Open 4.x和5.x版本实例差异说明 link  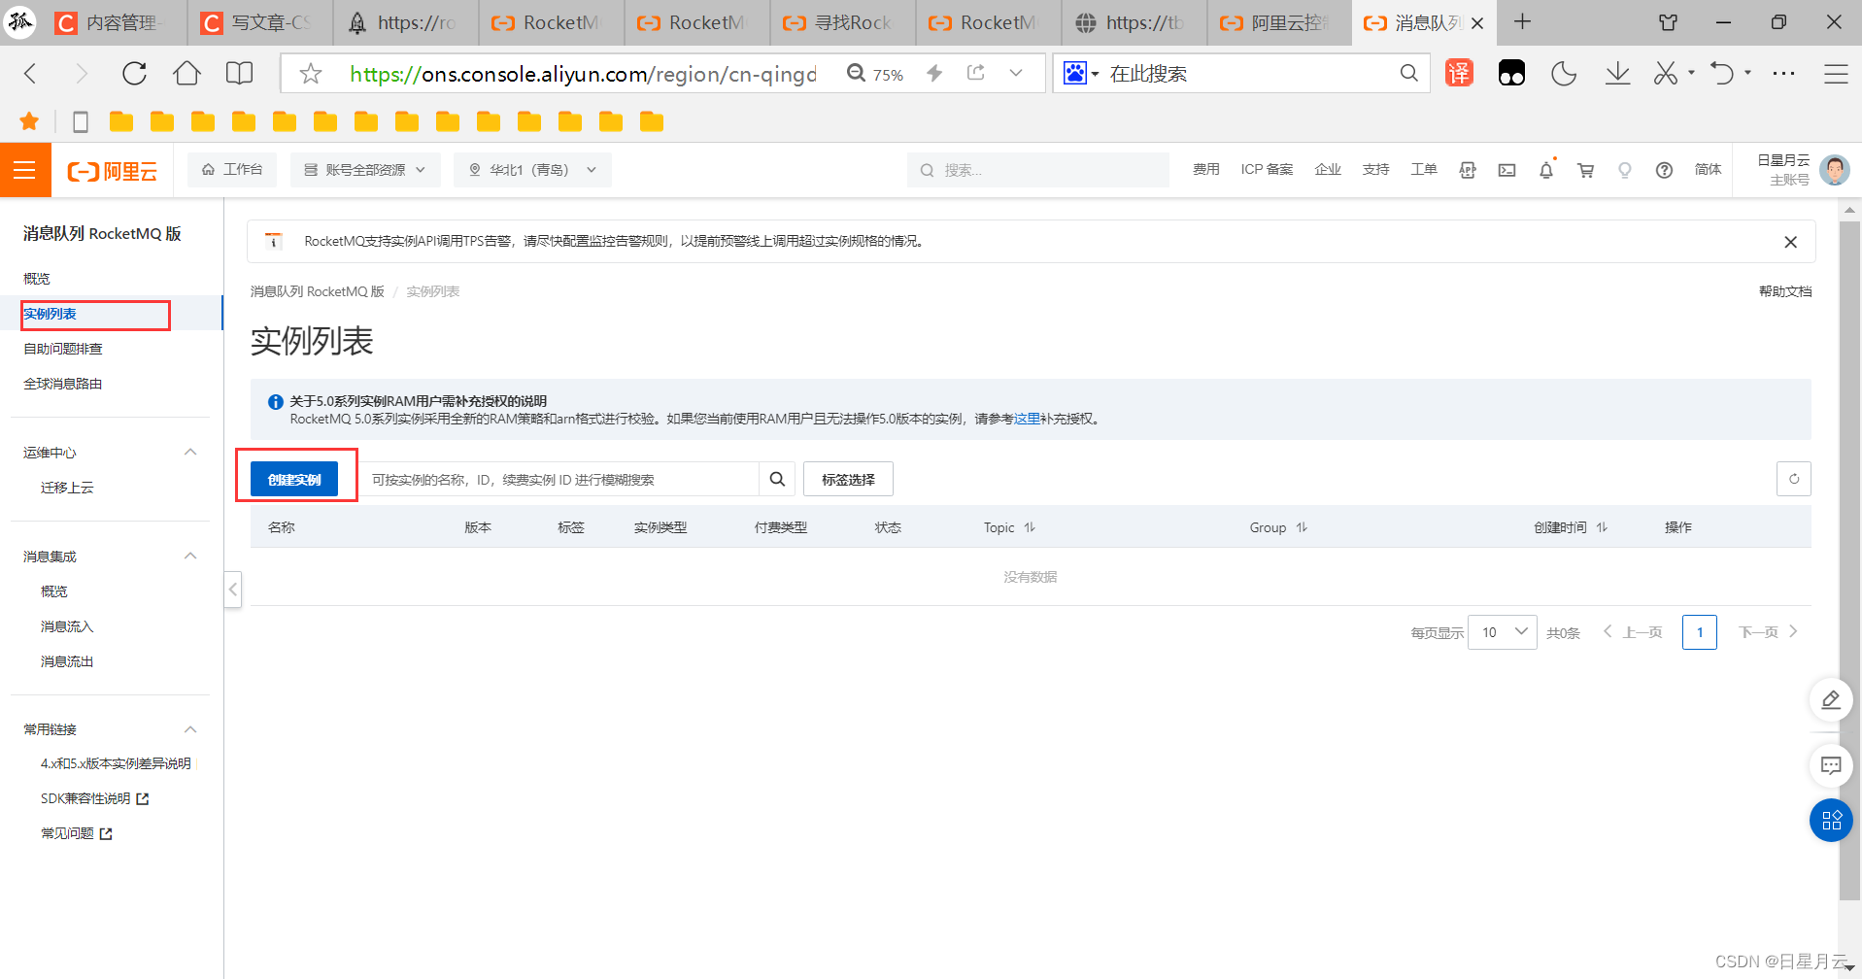point(116,763)
